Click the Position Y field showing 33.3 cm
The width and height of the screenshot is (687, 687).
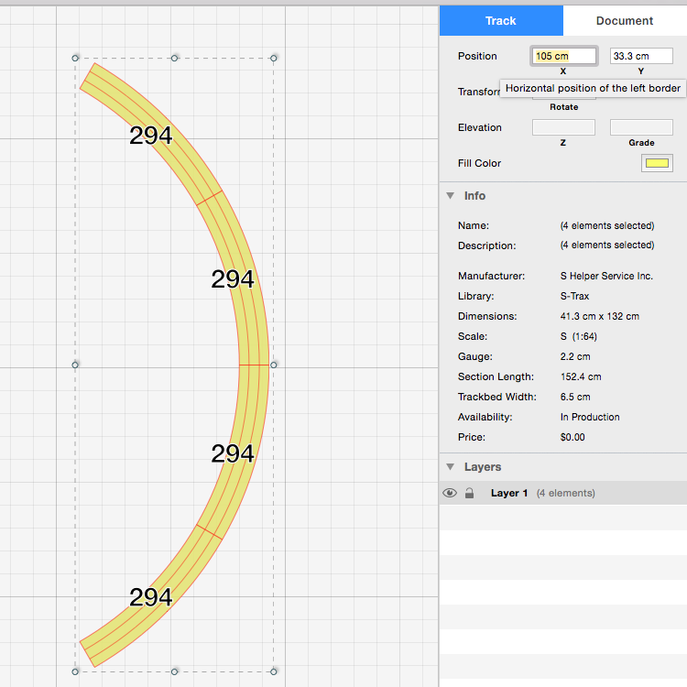641,56
